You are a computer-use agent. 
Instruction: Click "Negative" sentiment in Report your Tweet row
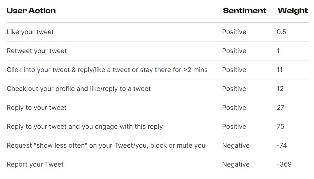(236, 164)
